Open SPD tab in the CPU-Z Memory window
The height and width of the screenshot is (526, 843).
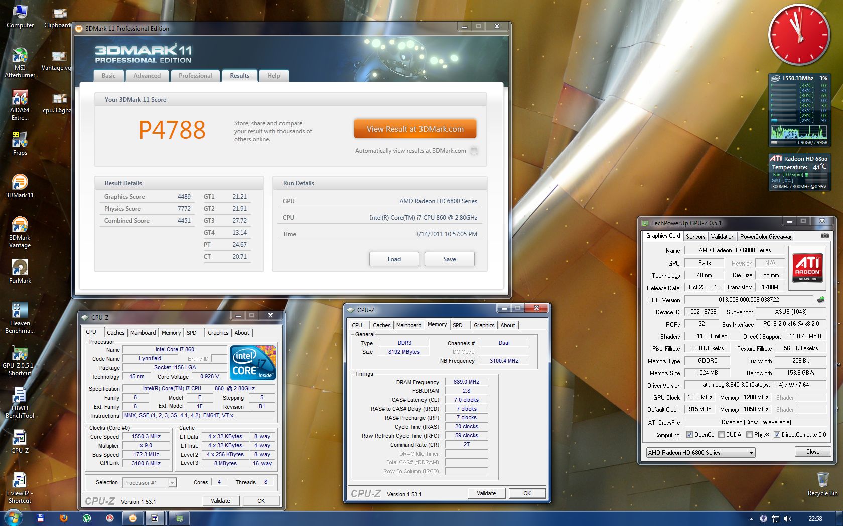click(457, 325)
